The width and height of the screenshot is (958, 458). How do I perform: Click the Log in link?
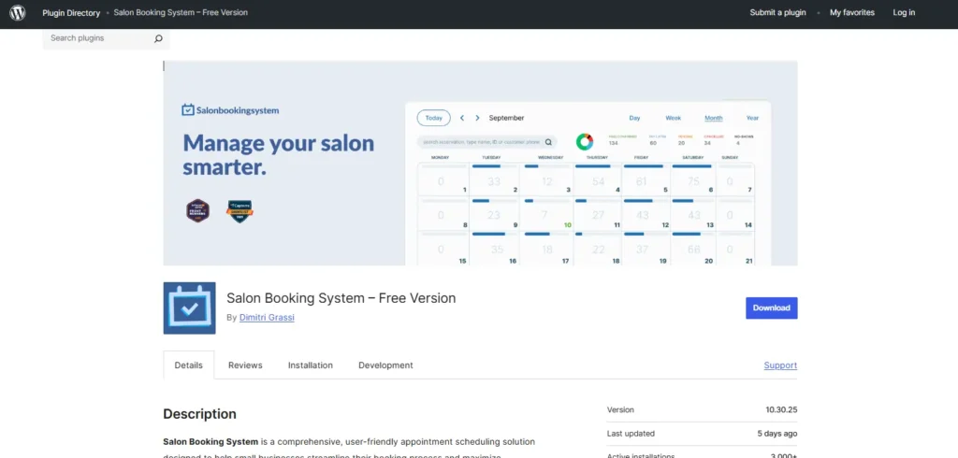click(904, 12)
